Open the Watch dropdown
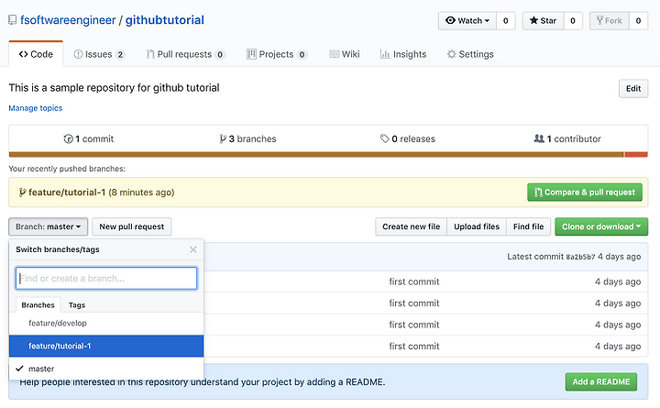The height and width of the screenshot is (408, 660). tap(467, 21)
